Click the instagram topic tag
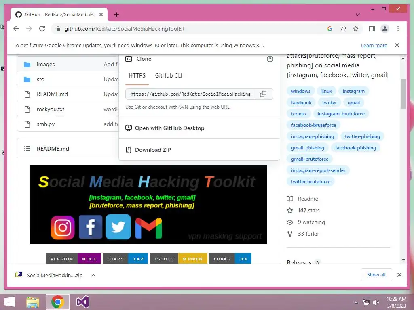This screenshot has height=310, width=414. click(353, 91)
